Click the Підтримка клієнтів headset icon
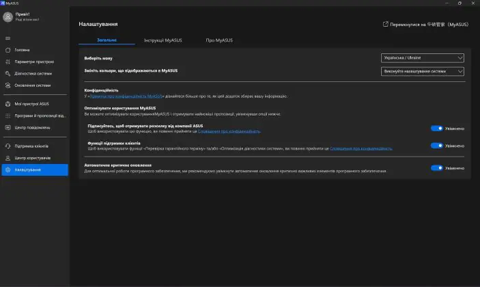 8,146
